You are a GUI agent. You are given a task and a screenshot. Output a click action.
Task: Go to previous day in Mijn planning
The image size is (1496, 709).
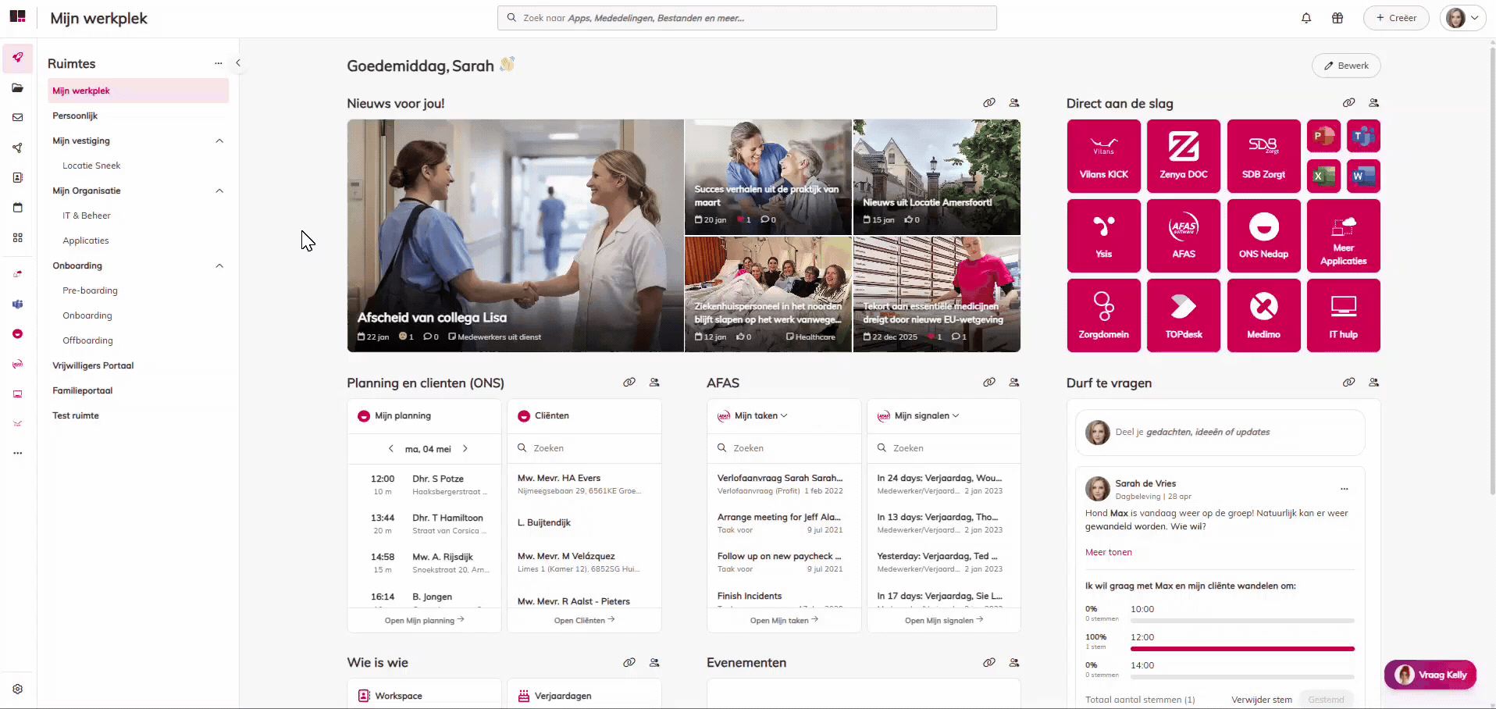coord(391,449)
